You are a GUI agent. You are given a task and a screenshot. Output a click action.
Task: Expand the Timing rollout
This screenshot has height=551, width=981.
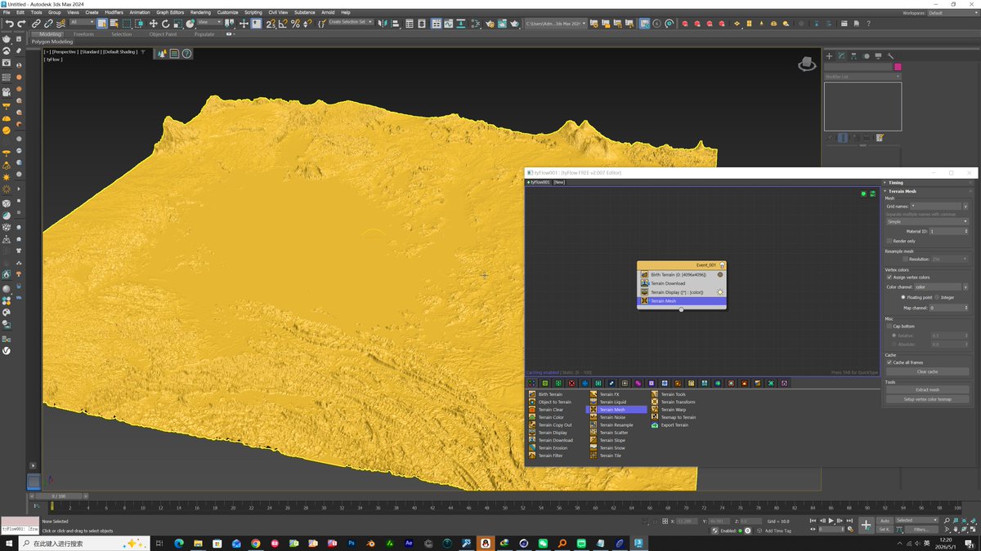click(928, 183)
